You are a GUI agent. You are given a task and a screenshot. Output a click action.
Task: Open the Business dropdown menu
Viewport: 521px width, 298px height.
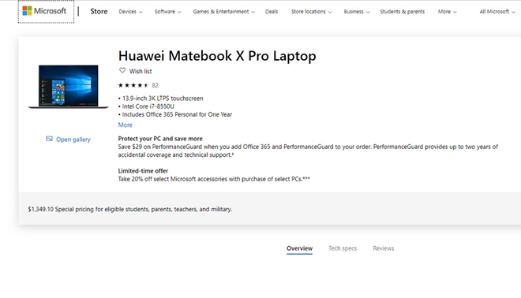coord(357,12)
